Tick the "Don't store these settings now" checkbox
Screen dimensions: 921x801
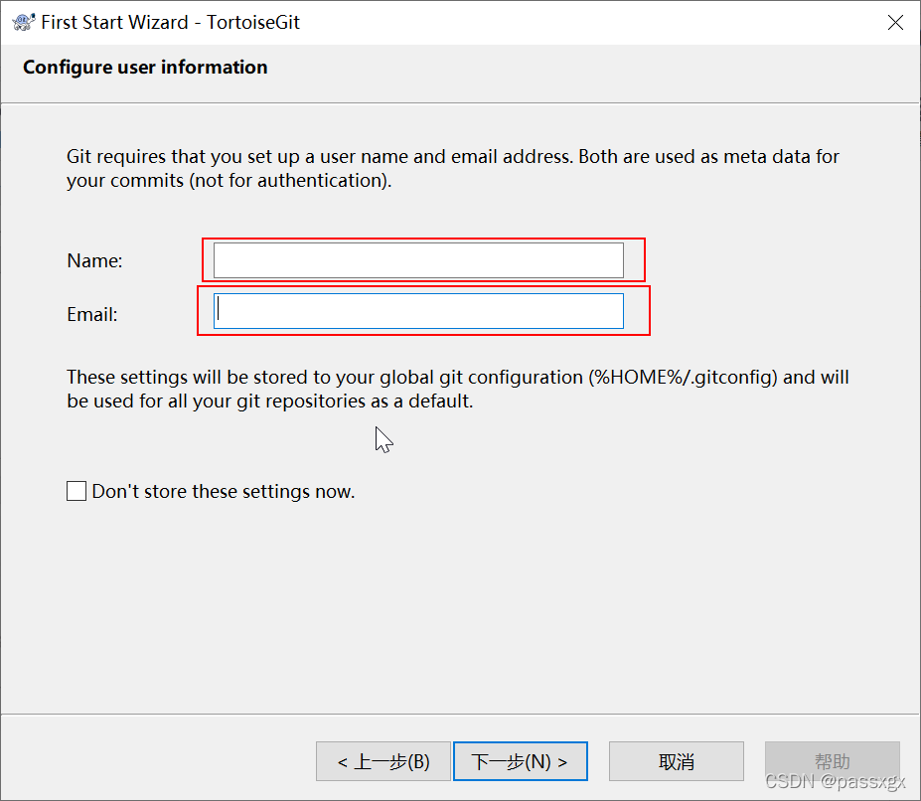click(77, 491)
